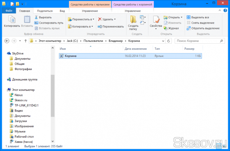Viewport: 230px width, 151px height.
Task: Click the Переименовать (Rename) icon
Action: click(100, 26)
